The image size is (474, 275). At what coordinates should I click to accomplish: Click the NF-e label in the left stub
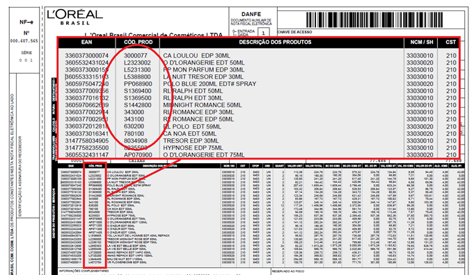click(26, 22)
